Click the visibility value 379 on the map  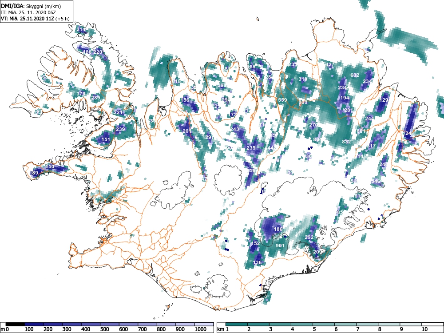tap(81, 94)
